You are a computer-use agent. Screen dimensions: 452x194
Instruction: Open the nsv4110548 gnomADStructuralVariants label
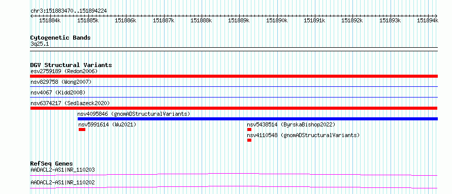(x=303, y=135)
